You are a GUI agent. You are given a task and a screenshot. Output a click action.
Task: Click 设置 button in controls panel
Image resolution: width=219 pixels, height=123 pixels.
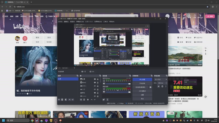[142, 95]
